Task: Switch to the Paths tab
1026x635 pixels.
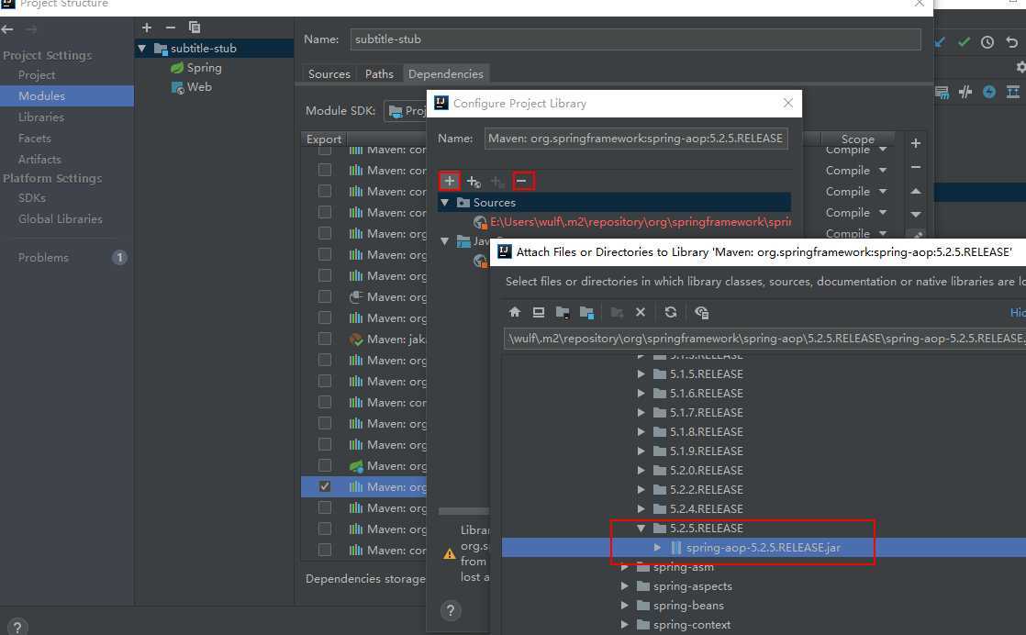Action: pyautogui.click(x=380, y=74)
